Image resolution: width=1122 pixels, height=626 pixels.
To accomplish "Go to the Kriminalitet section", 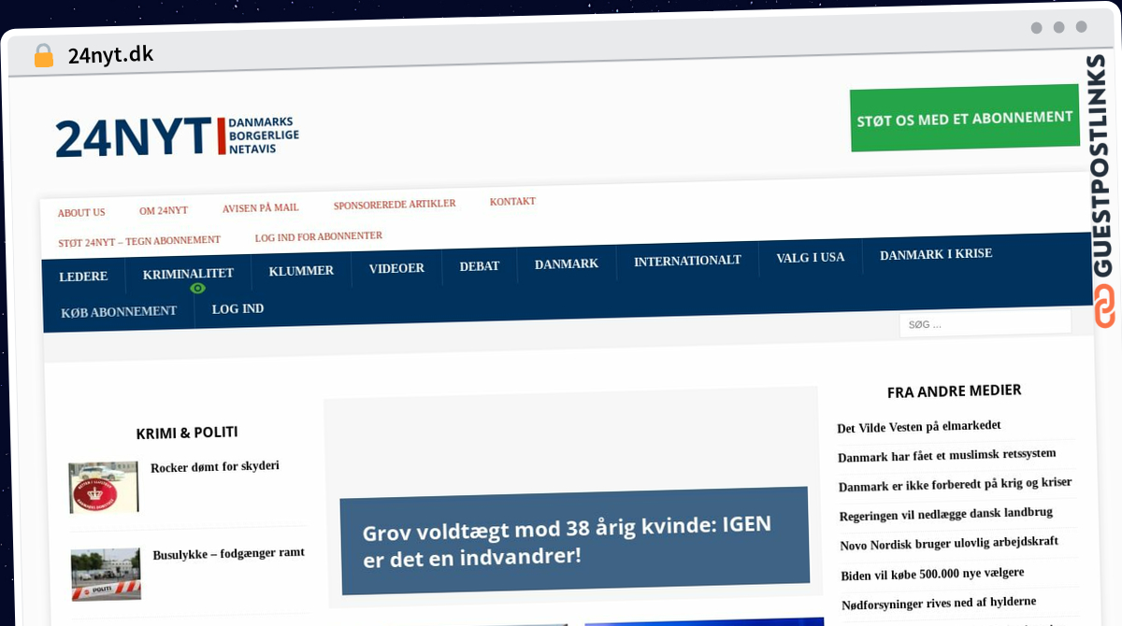I will (188, 274).
